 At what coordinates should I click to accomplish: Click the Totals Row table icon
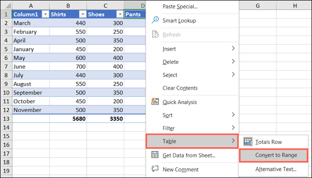tap(248, 142)
